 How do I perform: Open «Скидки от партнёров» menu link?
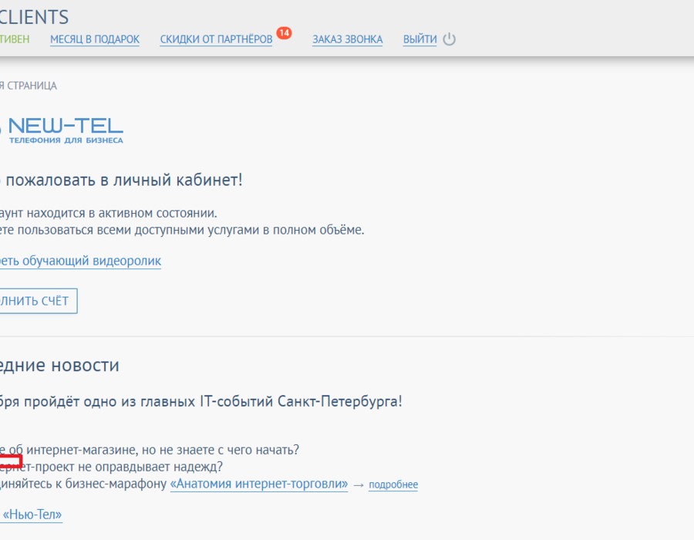[x=216, y=39]
